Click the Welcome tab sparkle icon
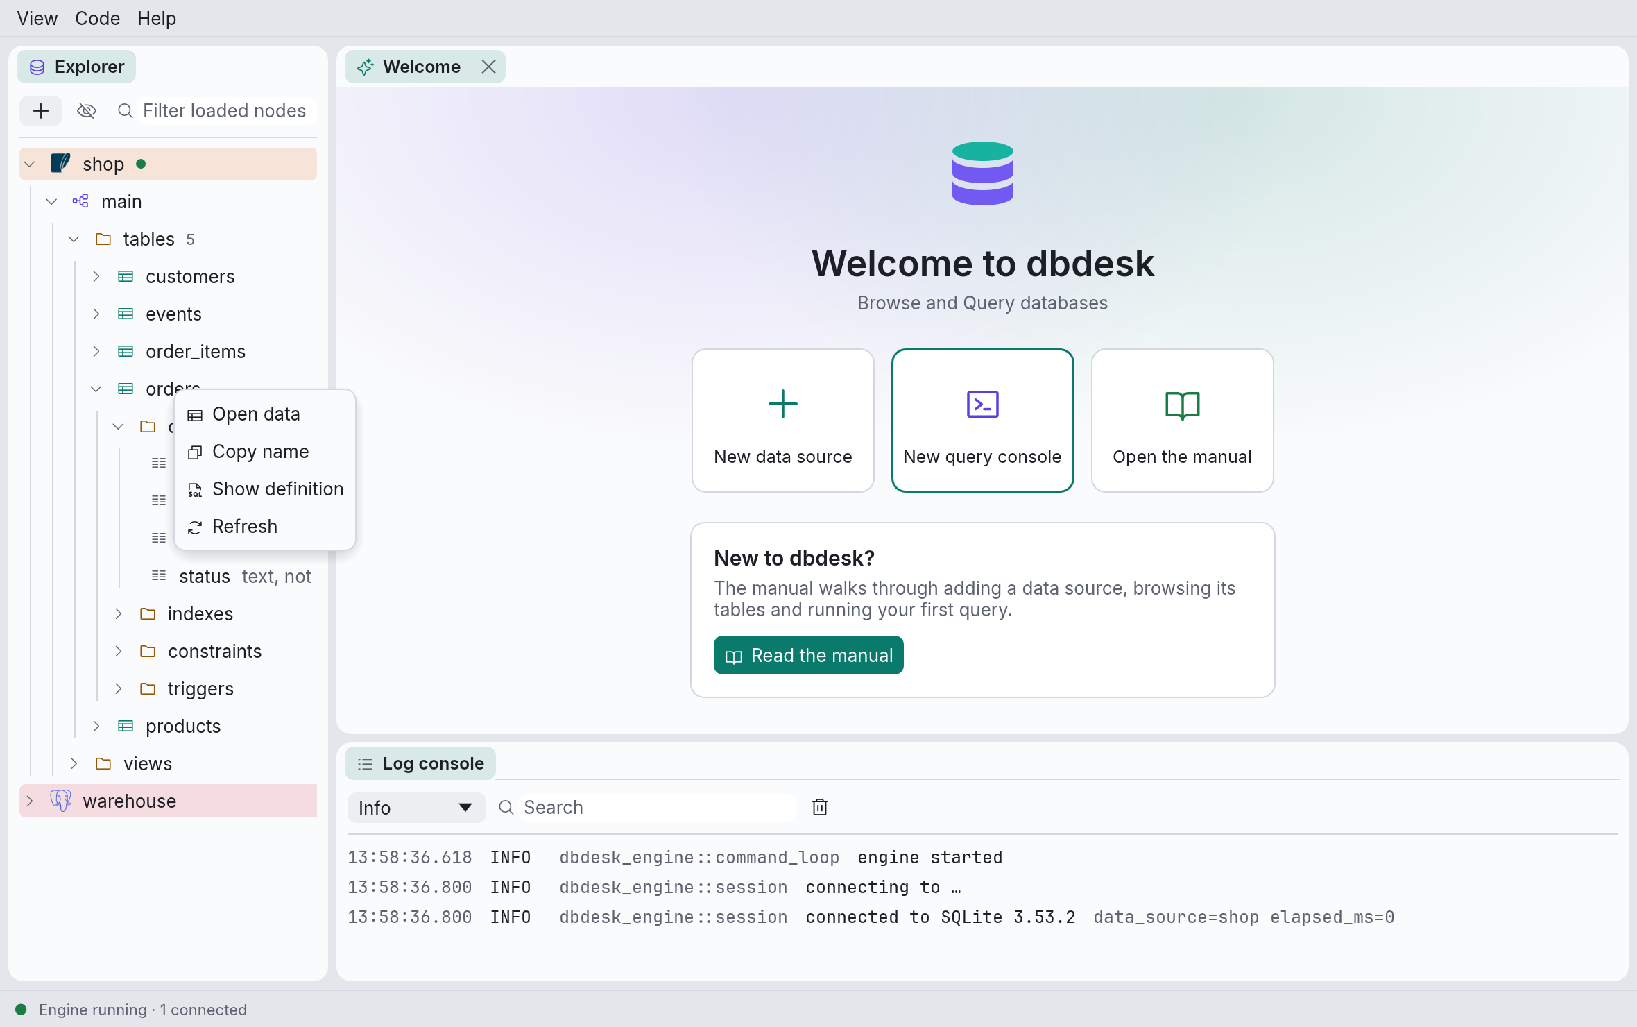The height and width of the screenshot is (1027, 1637). (x=365, y=67)
